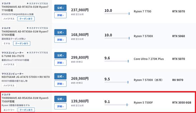This screenshot has width=196, height=113.
Task: Click マウスコンピューター brand on NEXTGEAR row
Action: [13, 74]
